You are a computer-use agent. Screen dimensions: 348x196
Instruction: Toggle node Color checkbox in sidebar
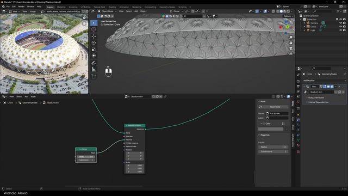[264, 124]
